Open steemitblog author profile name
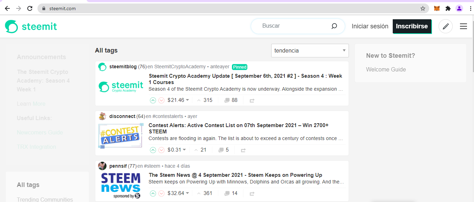 123,67
